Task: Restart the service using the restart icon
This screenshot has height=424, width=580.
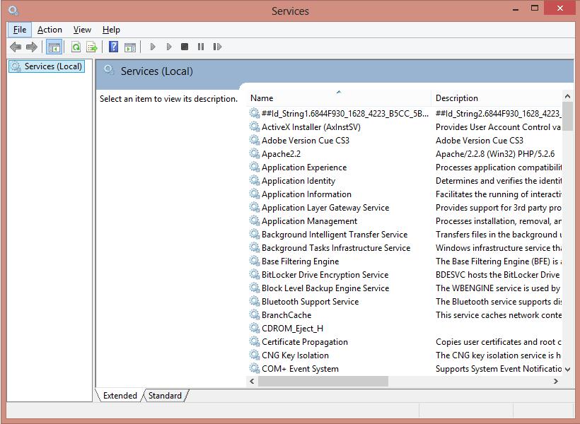Action: click(218, 47)
